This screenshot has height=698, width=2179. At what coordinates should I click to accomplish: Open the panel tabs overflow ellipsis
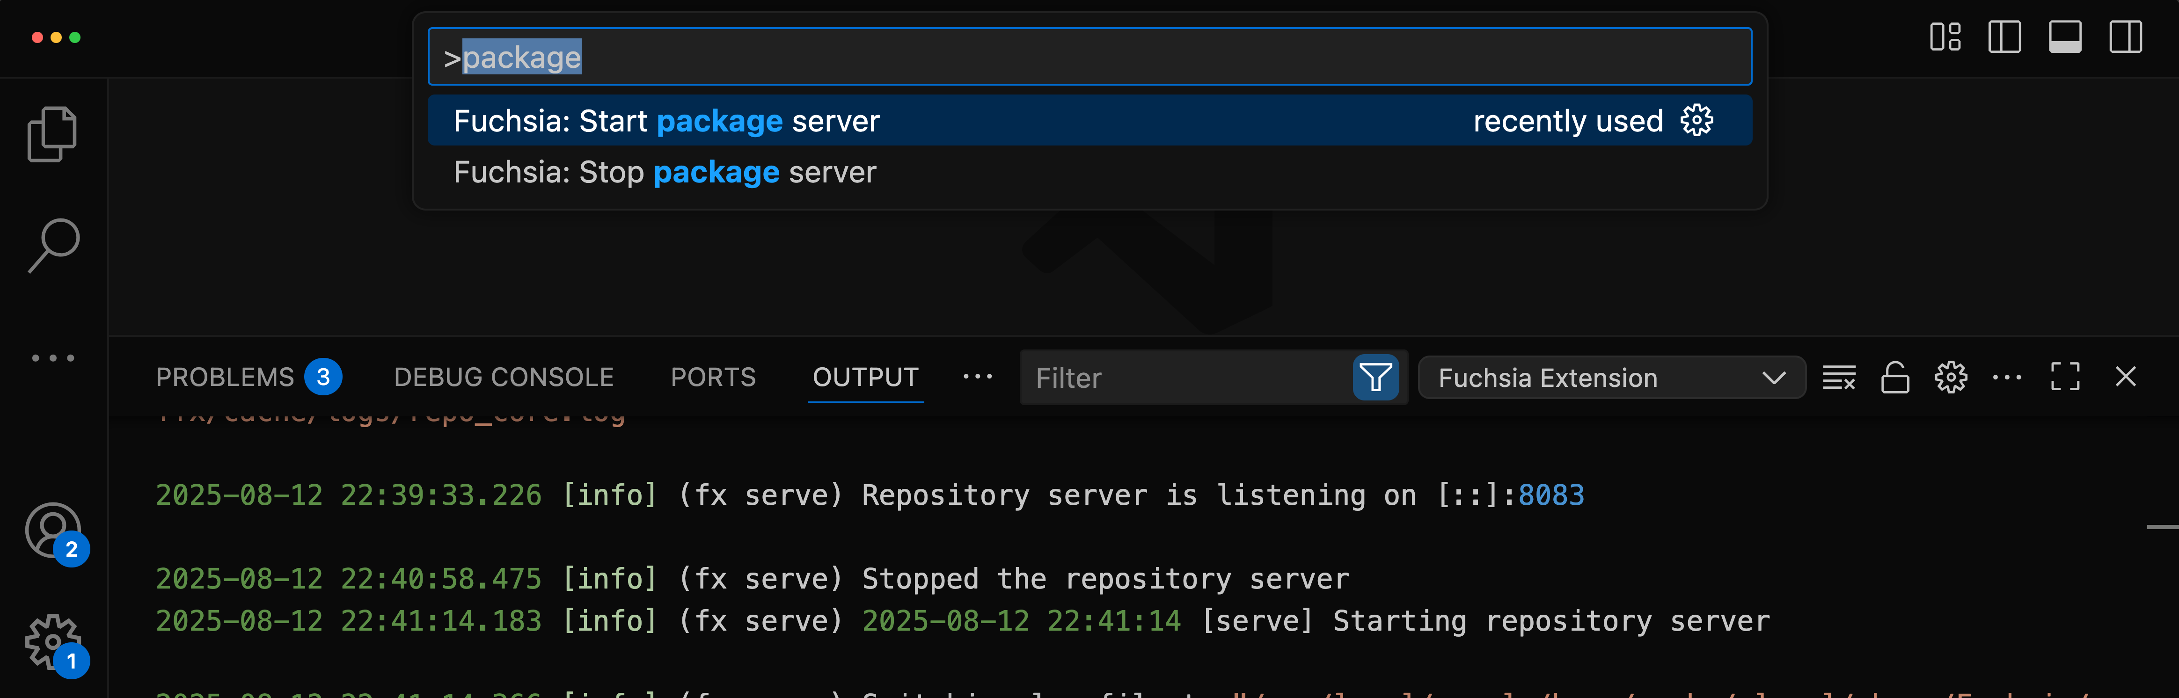(x=978, y=378)
